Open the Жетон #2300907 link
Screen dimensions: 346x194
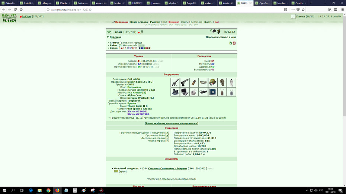138,114
